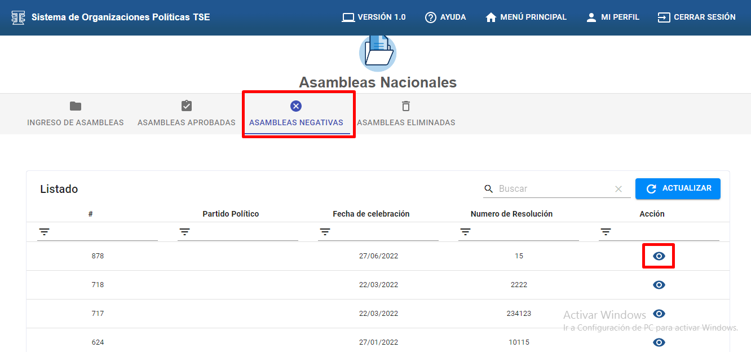Open filter for Numero de Resolución column
This screenshot has width=751, height=352.
coord(465,232)
